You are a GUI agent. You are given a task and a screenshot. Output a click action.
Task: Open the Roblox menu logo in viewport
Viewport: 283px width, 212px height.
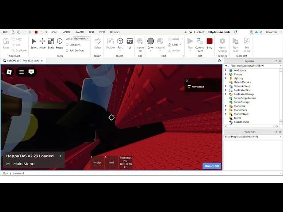pyautogui.click(x=9, y=72)
